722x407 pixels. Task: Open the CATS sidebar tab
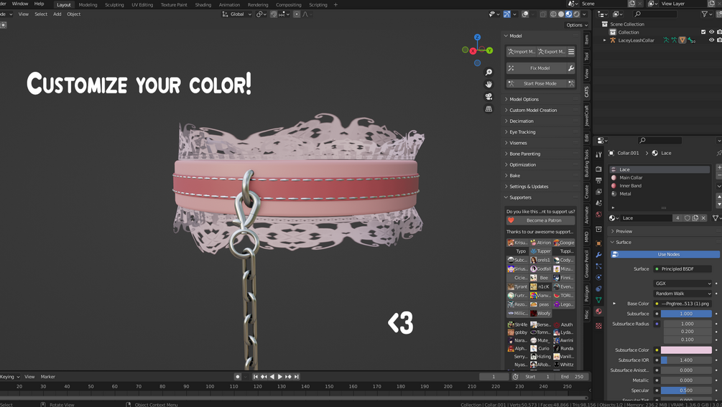coord(587,92)
